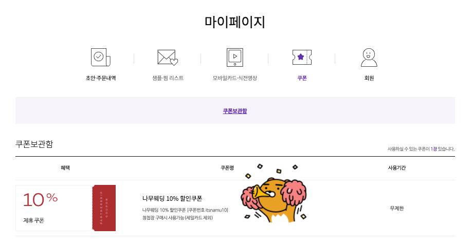
Task: Click the red PARTNERSHIP COUPON stub
Action: coord(104,208)
